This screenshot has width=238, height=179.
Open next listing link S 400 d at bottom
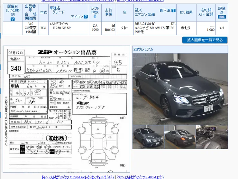(x=140, y=177)
